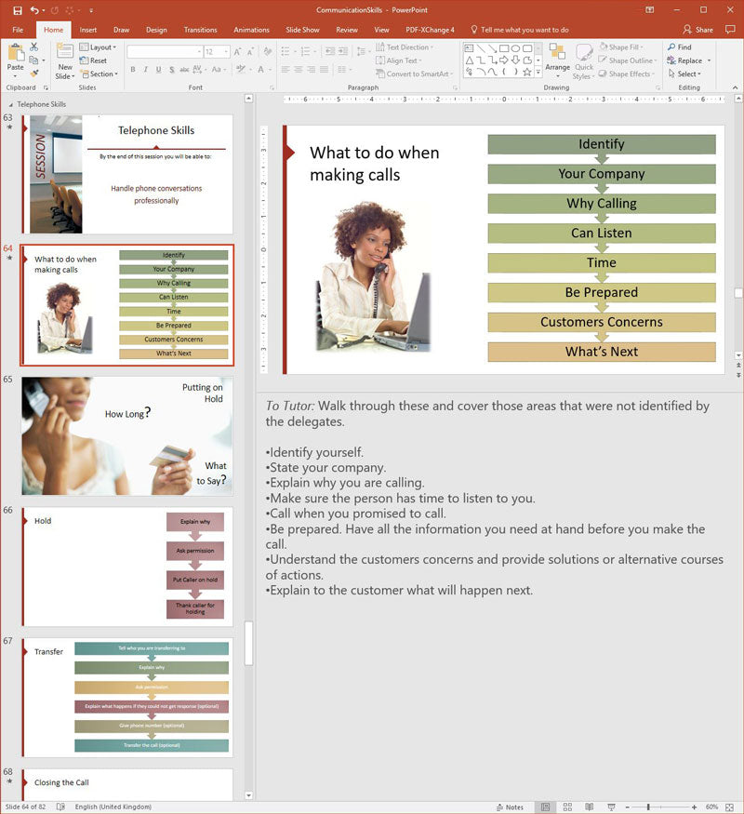
Task: Zoom out with the minus button
Action: (x=627, y=807)
